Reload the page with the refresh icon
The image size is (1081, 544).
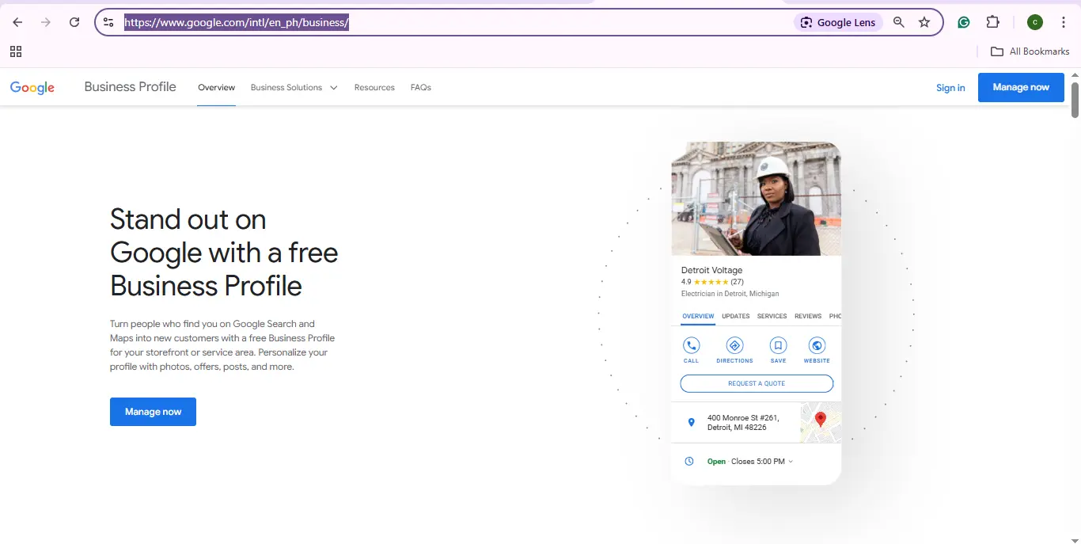(x=74, y=22)
